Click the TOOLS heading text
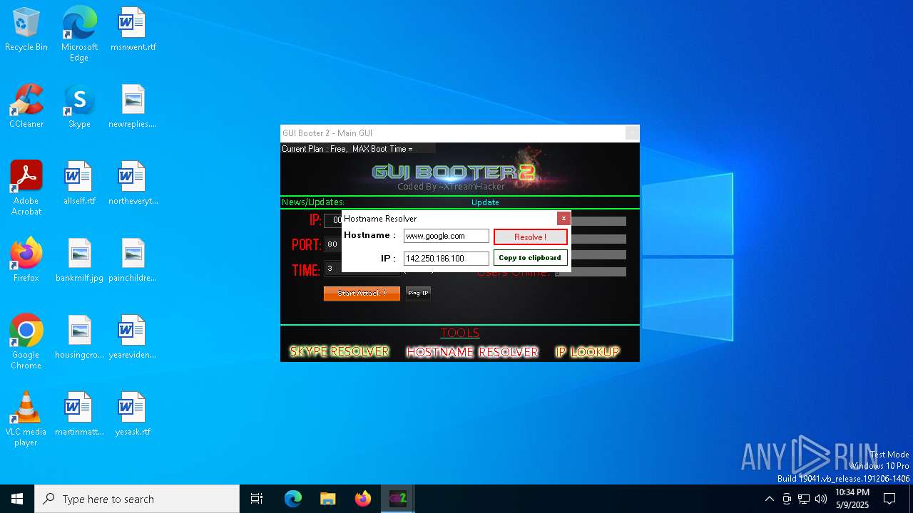 coord(460,333)
